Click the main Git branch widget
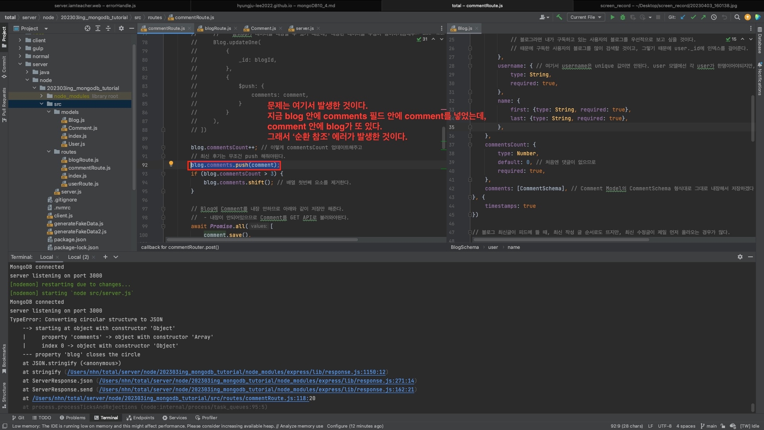 [708, 426]
